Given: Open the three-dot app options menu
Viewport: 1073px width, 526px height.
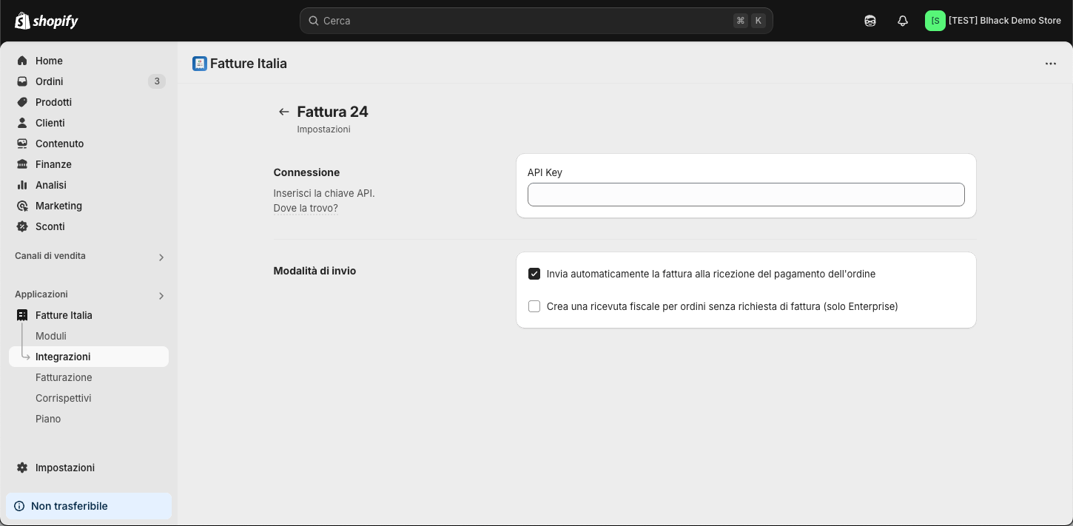Looking at the screenshot, I should [x=1051, y=64].
